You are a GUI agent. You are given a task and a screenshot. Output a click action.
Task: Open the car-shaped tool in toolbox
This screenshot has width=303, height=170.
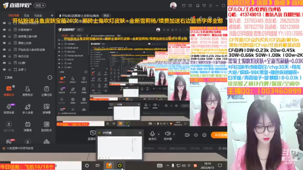click(x=46, y=142)
